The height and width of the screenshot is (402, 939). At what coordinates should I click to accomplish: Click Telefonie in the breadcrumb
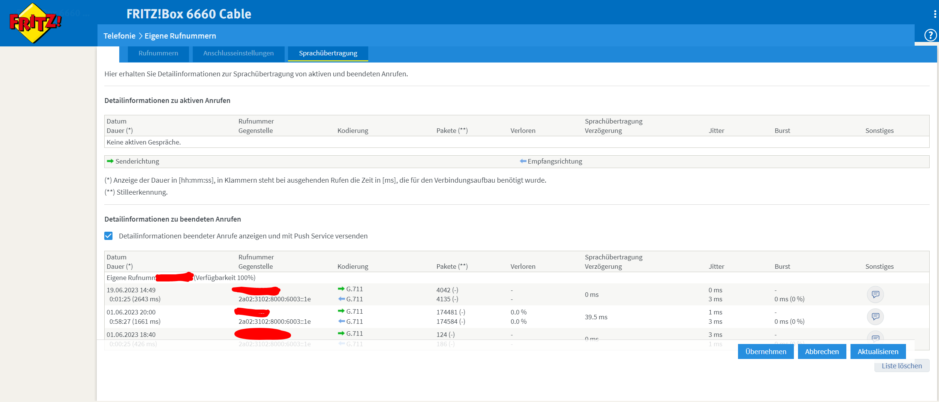click(119, 36)
